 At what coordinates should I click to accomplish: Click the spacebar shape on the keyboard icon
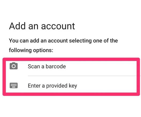(x=14, y=87)
